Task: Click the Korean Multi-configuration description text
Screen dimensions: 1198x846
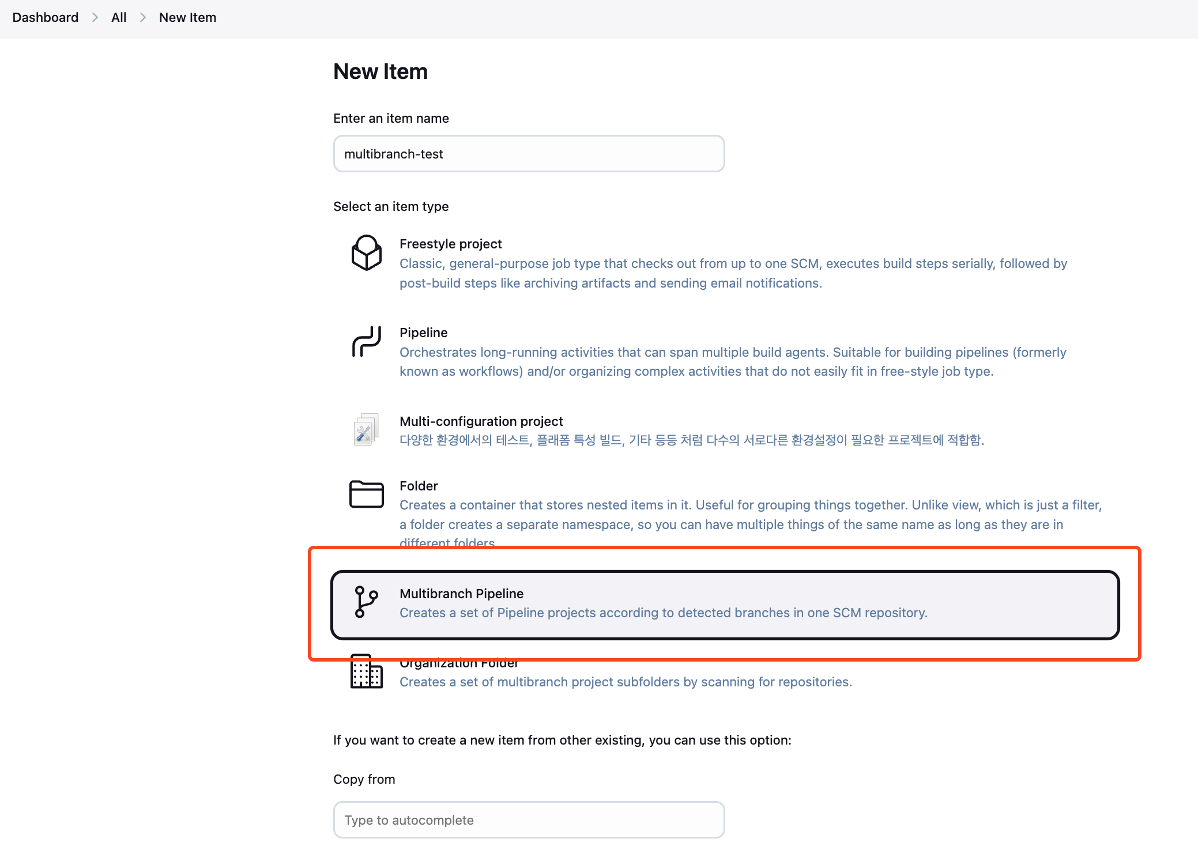Action: coord(691,440)
